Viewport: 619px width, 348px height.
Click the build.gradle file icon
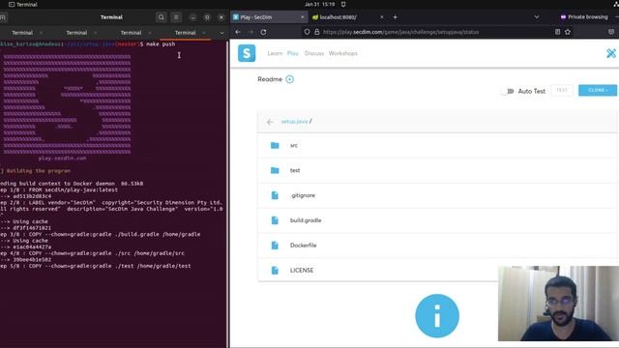pyautogui.click(x=275, y=220)
